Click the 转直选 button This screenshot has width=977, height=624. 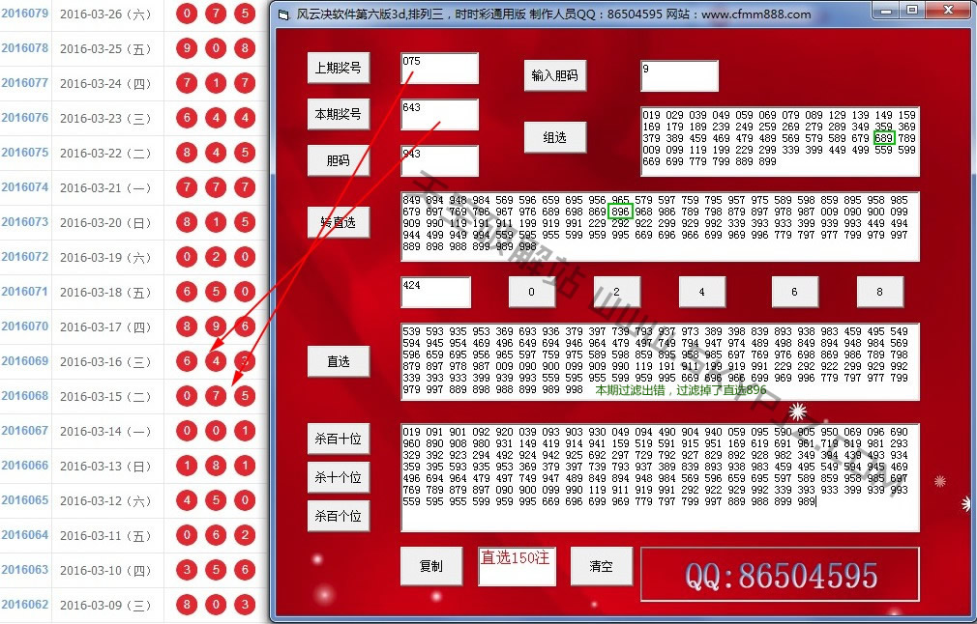[339, 223]
